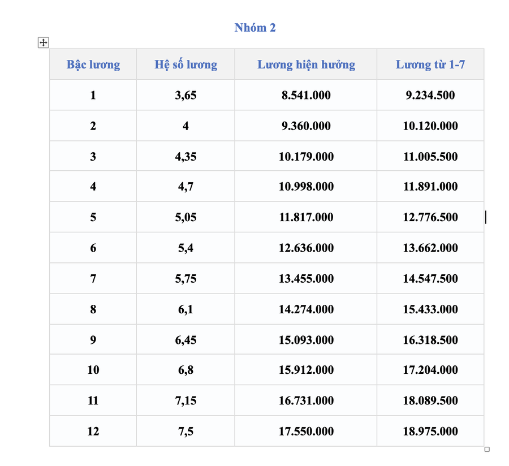The width and height of the screenshot is (509, 466).
Task: Click the table resize handle square
Action: [x=487, y=449]
